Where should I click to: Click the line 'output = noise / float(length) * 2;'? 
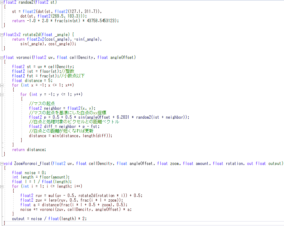pyautogui.click(x=49, y=219)
